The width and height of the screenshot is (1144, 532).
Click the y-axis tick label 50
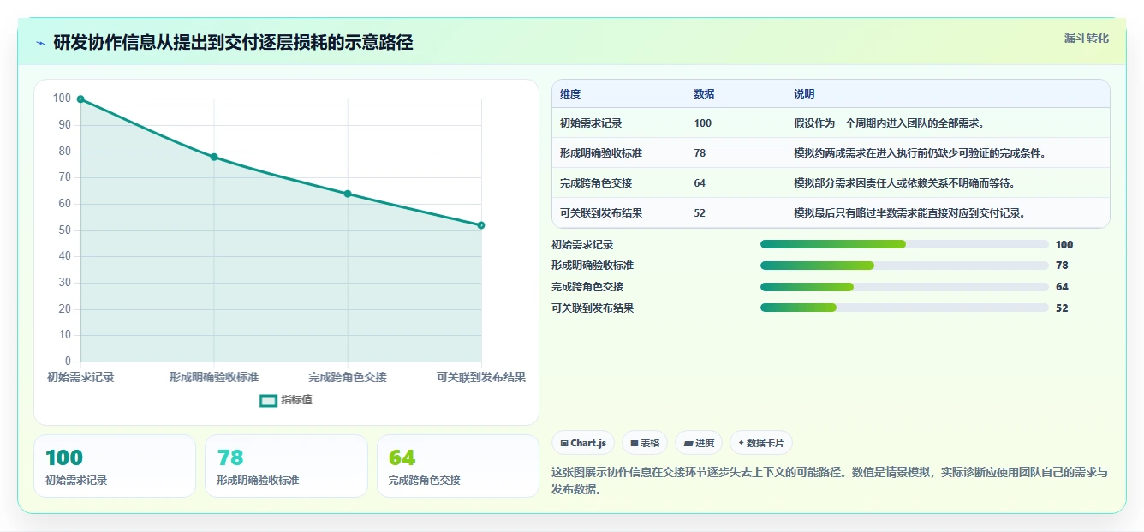tap(64, 230)
